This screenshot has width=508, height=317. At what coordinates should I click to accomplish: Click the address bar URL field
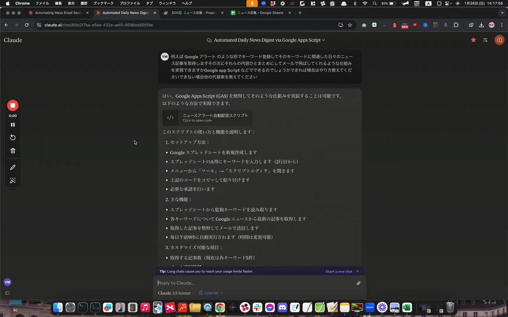pyautogui.click(x=187, y=25)
